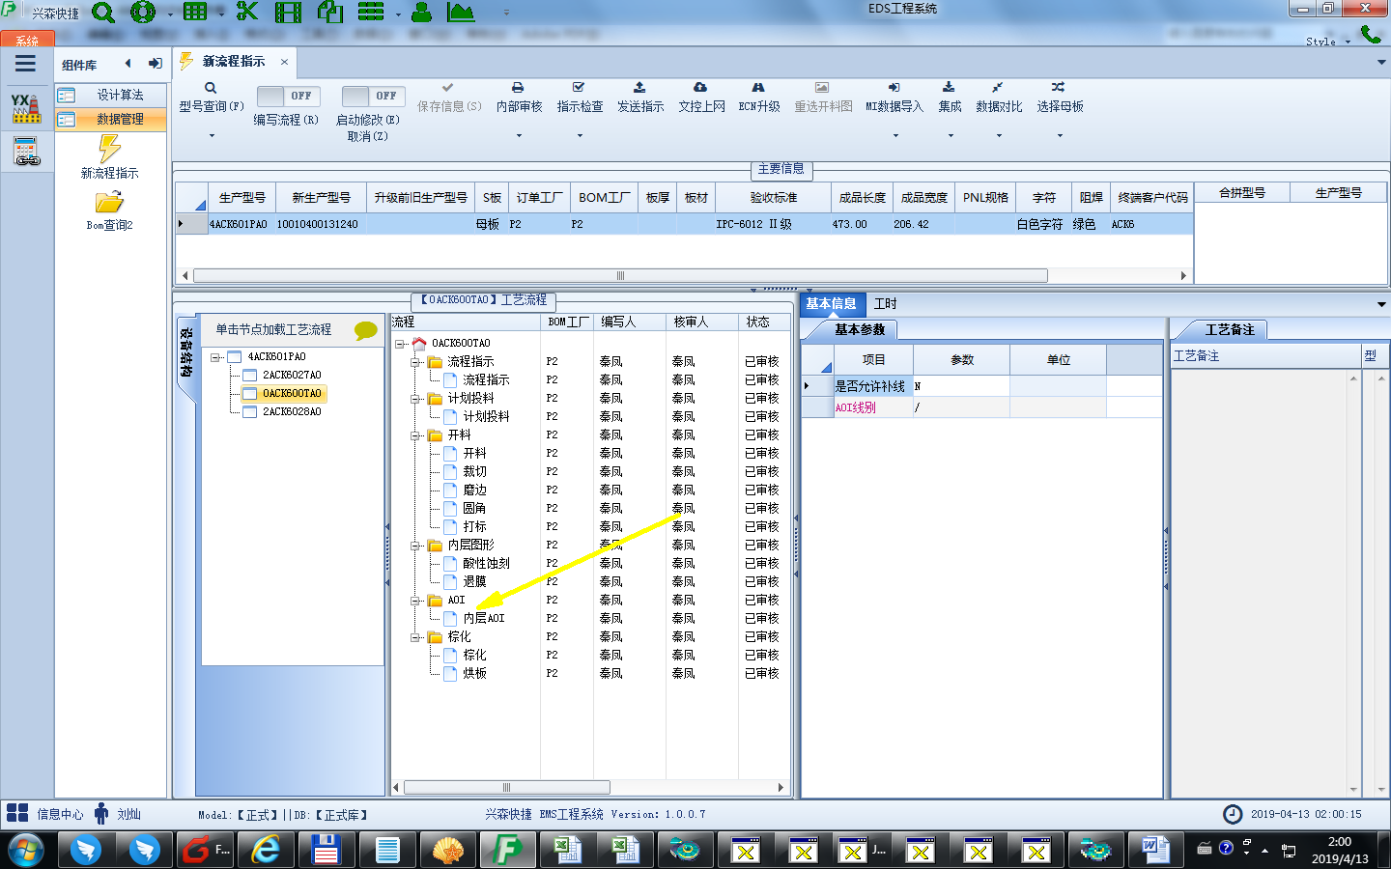Select 酸性蚀刻 process step

pyautogui.click(x=486, y=563)
